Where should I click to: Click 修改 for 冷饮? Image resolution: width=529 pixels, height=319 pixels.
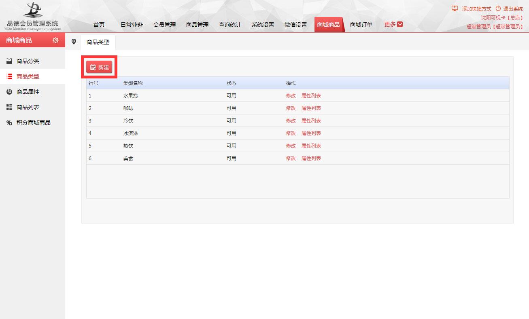[x=291, y=121]
